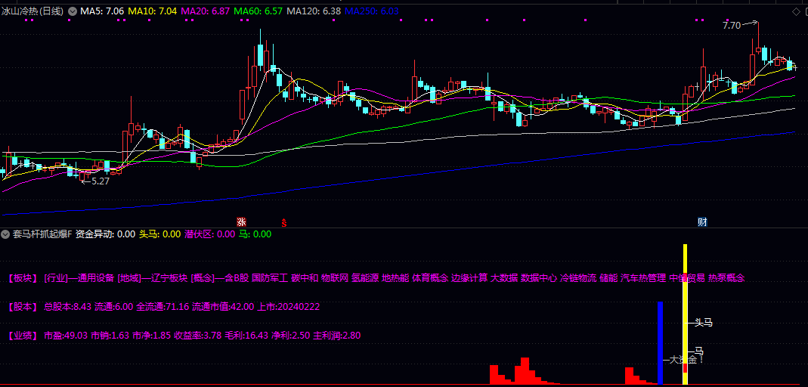808x387 pixels.
Task: Click the 热泵概念 concept text
Action: tap(726, 278)
